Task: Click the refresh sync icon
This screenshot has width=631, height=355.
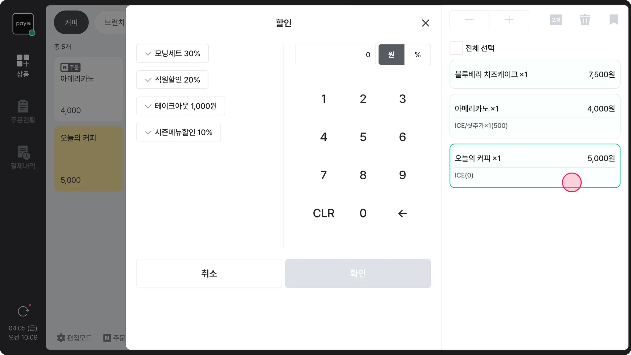Action: pyautogui.click(x=23, y=311)
